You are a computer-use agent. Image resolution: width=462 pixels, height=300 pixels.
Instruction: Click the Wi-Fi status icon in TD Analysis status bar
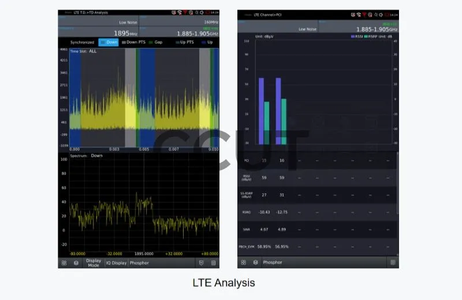click(x=180, y=12)
